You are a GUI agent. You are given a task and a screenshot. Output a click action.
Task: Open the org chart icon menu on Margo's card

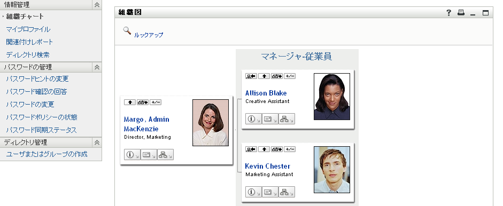point(165,154)
